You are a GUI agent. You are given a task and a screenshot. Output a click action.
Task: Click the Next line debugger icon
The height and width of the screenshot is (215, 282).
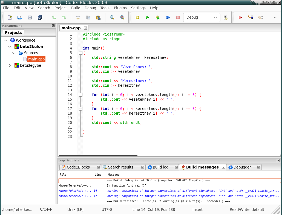point(261,18)
